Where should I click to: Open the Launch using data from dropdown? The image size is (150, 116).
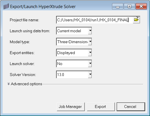click(90, 31)
